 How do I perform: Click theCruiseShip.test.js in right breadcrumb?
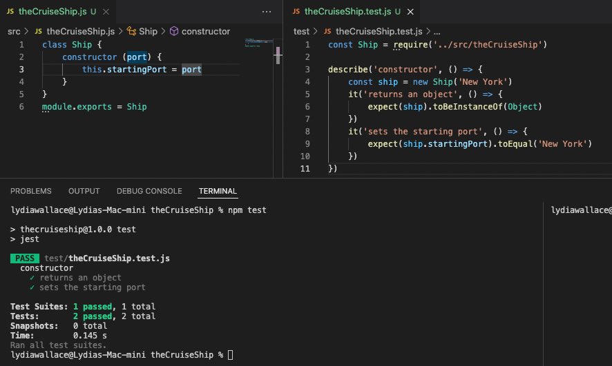pyautogui.click(x=379, y=31)
